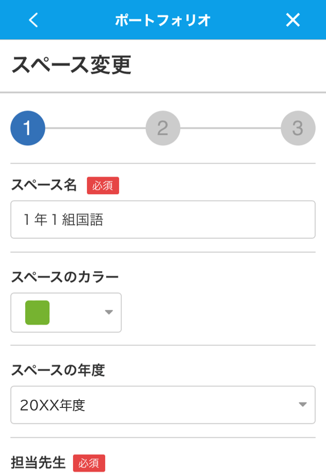Expand color options with the small arrow
326x473 pixels.
point(109,312)
